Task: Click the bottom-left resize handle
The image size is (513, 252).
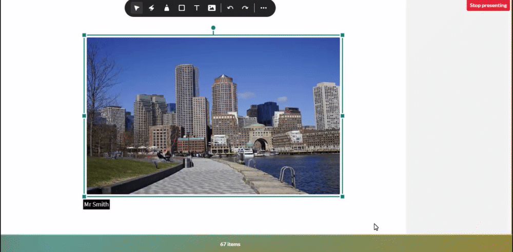Action: (85, 196)
